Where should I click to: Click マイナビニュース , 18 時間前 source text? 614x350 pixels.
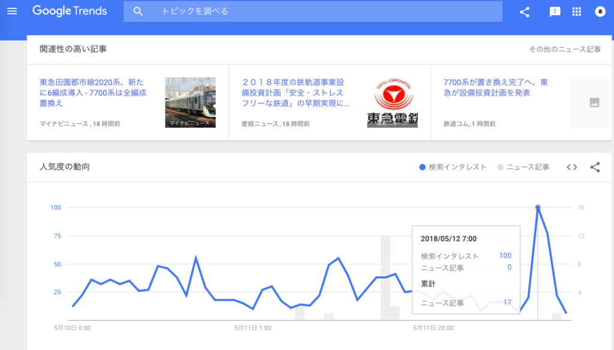pyautogui.click(x=80, y=123)
